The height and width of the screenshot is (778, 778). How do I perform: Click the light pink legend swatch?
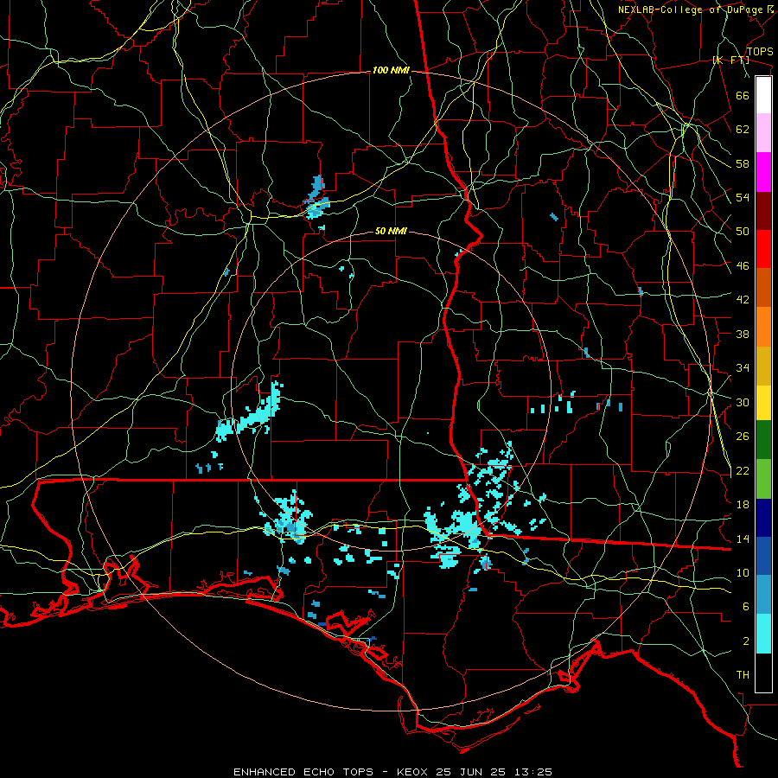click(763, 133)
